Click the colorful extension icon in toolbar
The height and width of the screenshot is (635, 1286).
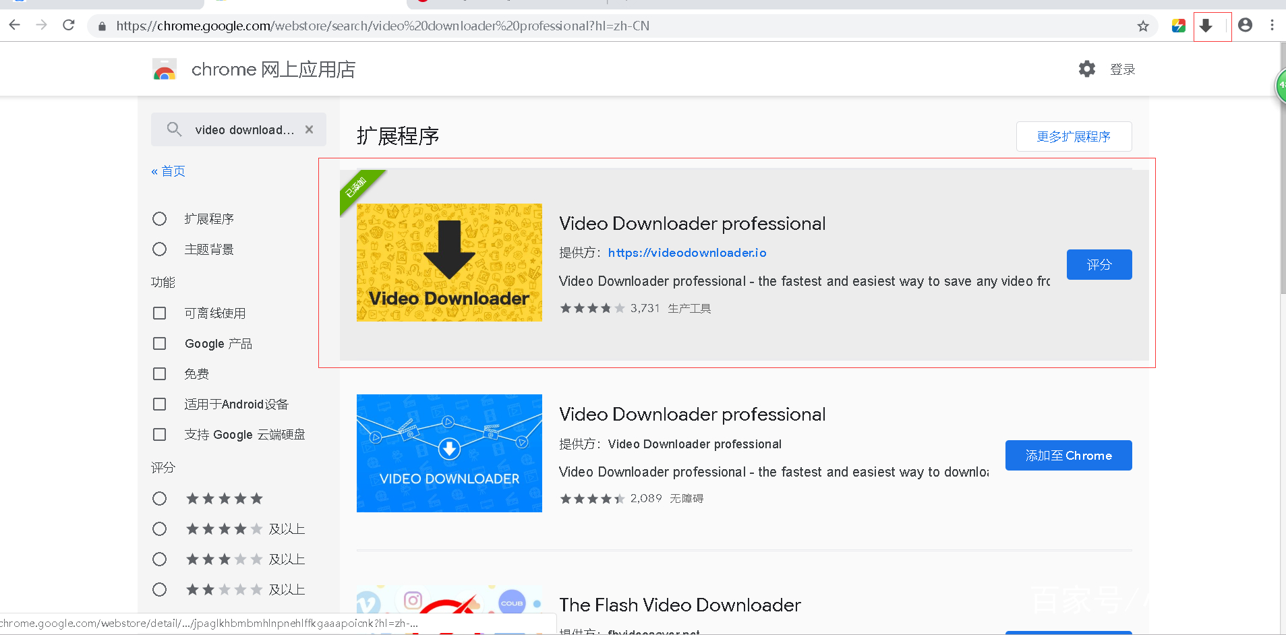pos(1178,26)
